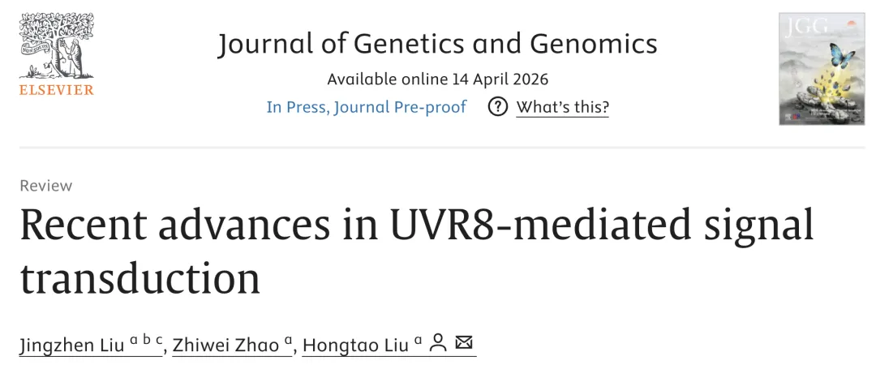The image size is (876, 382).
Task: Click the envelope email icon for Hongtao Liu
Action: [x=464, y=341]
